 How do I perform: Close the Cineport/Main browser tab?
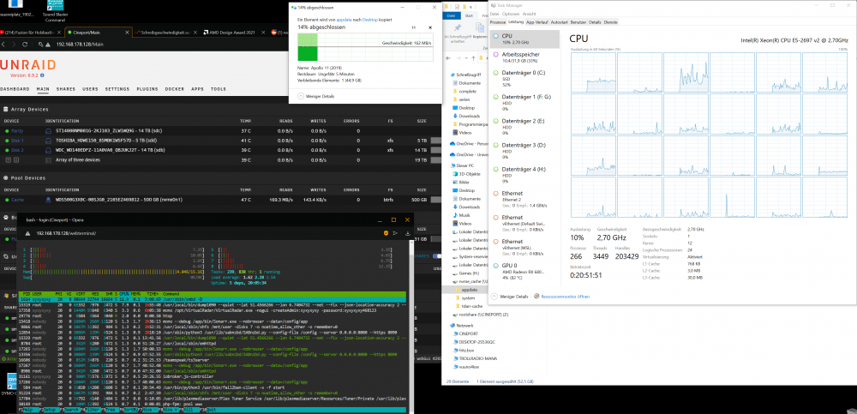point(128,33)
